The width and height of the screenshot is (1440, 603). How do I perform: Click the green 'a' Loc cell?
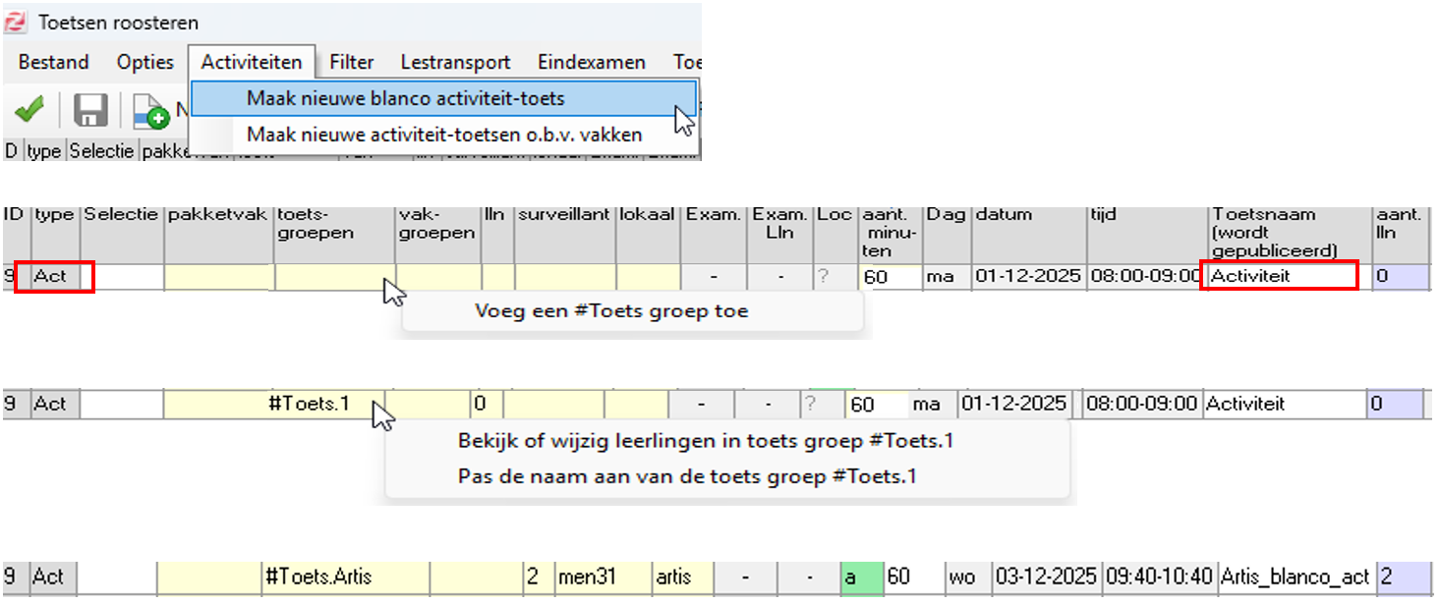click(x=858, y=576)
